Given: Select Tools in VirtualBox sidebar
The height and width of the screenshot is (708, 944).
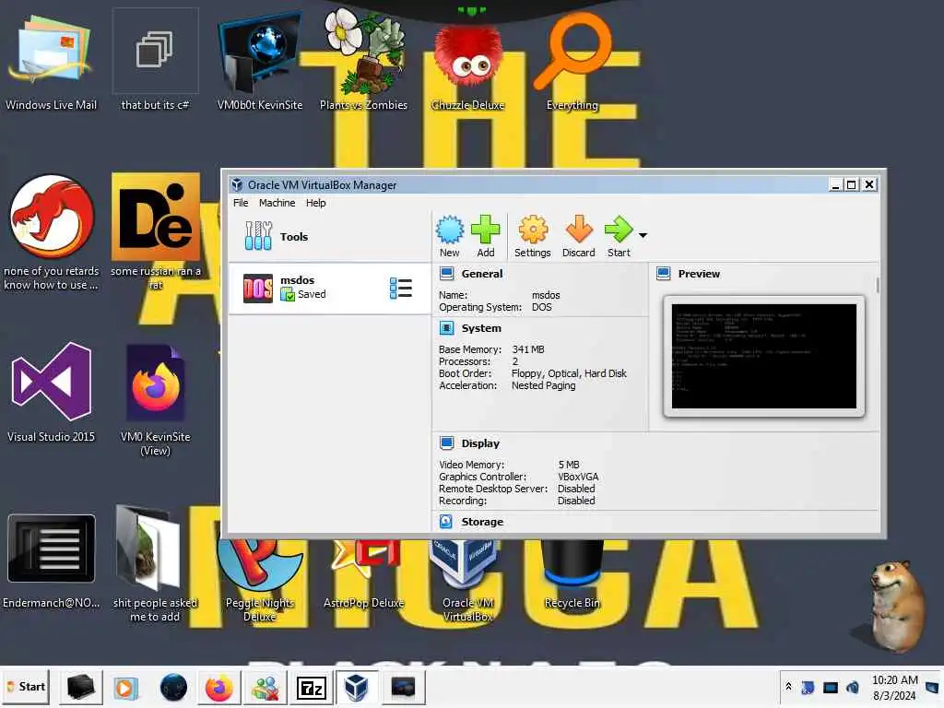Looking at the screenshot, I should [x=329, y=237].
